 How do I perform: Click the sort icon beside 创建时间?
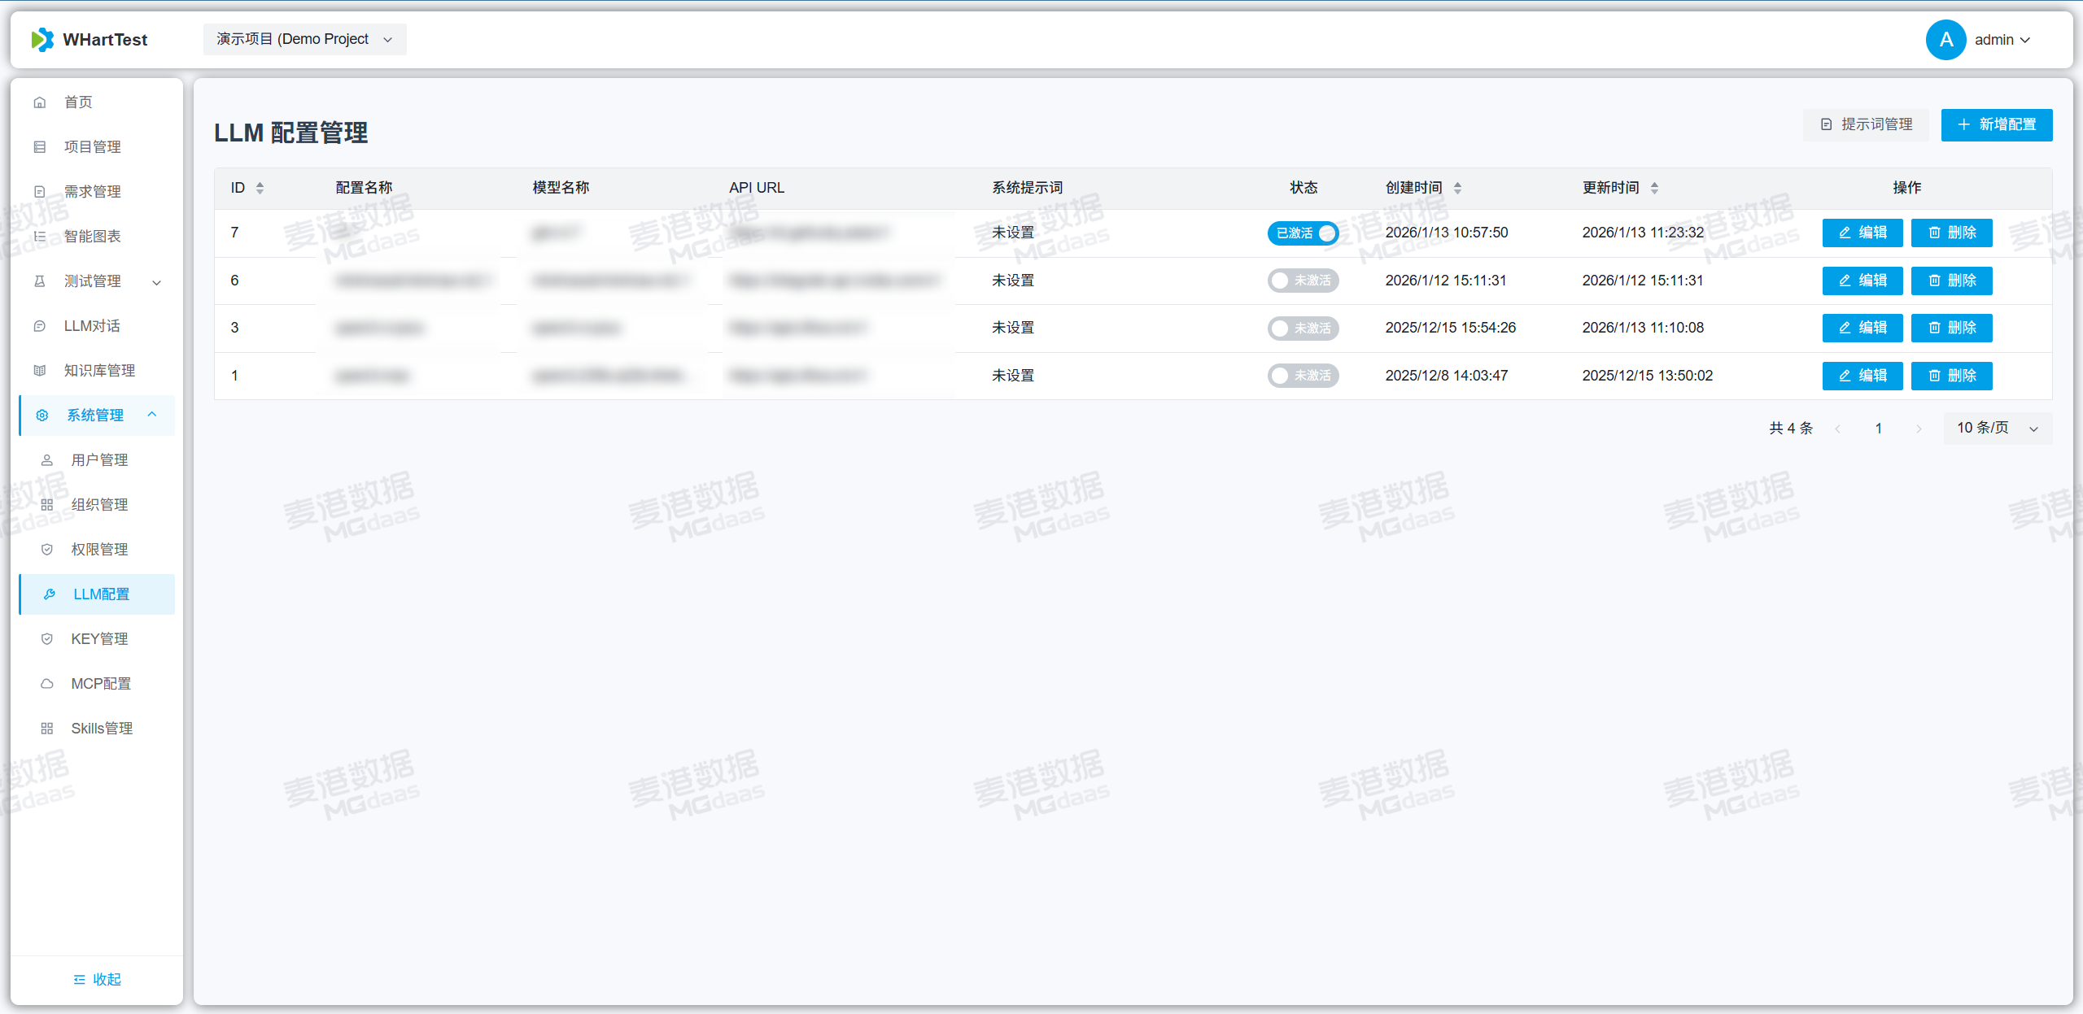1457,188
